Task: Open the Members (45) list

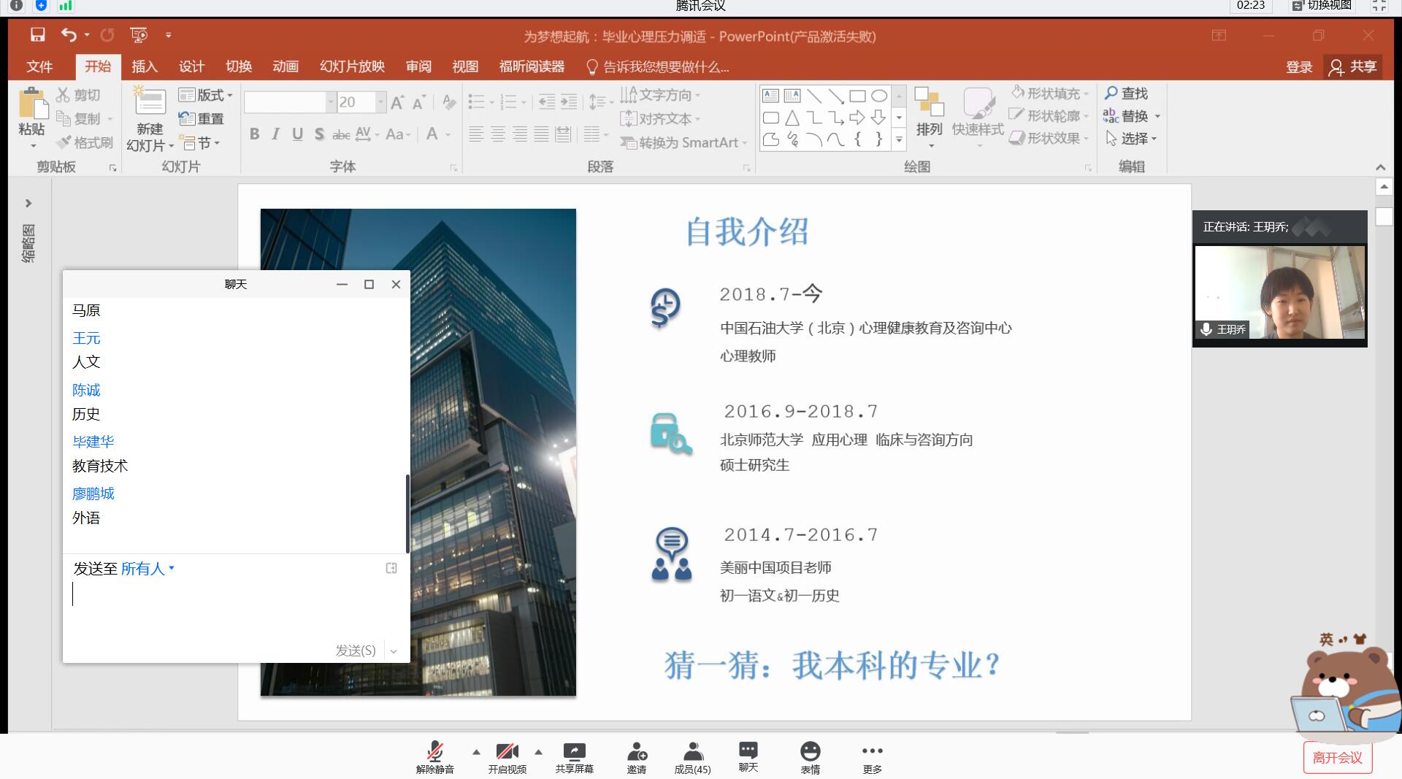Action: [692, 752]
